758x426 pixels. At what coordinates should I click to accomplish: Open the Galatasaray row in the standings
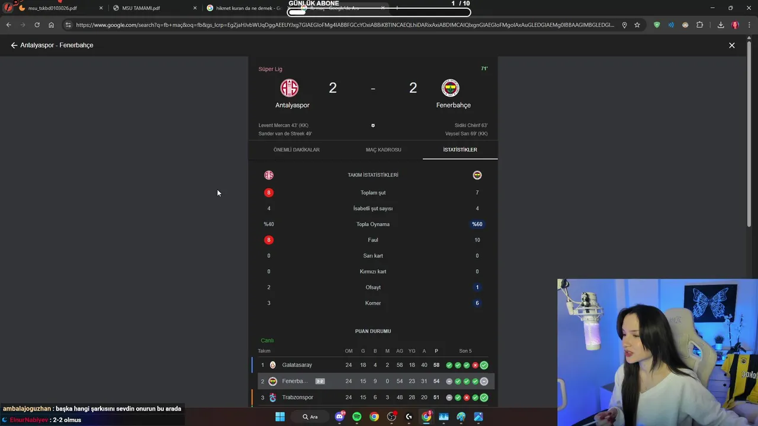pyautogui.click(x=373, y=365)
